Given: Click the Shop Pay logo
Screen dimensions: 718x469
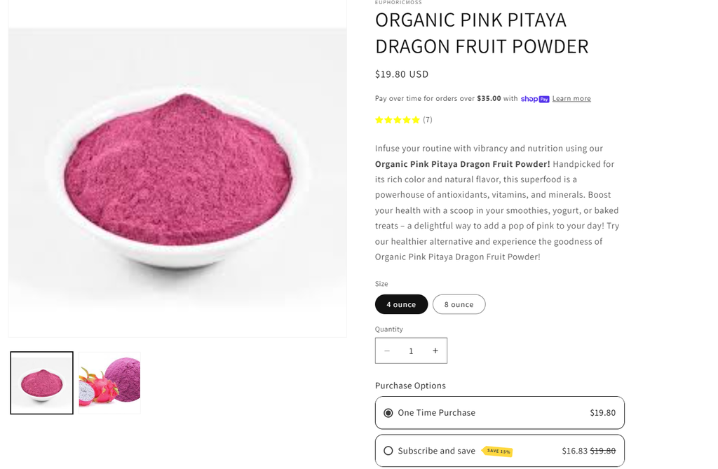Looking at the screenshot, I should [534, 99].
